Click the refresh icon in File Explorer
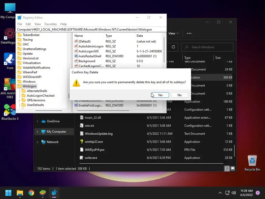265x199 pixels. (173, 47)
